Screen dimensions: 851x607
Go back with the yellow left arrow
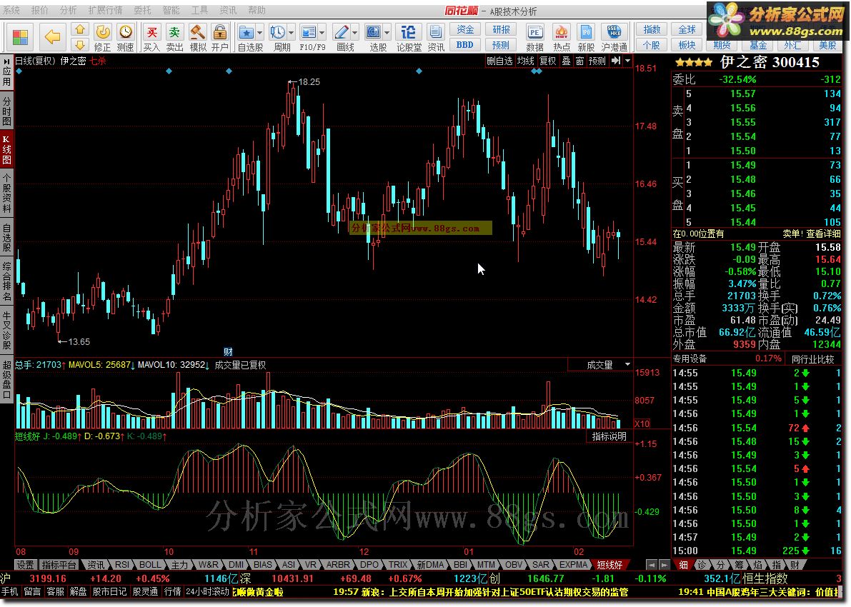pos(52,37)
